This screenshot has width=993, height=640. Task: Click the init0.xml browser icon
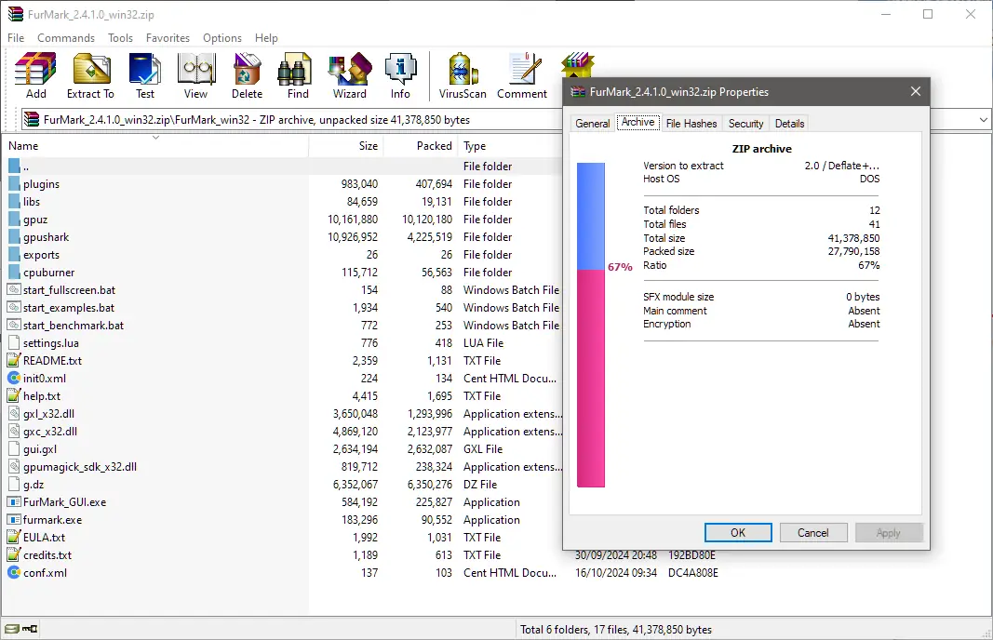coord(14,378)
